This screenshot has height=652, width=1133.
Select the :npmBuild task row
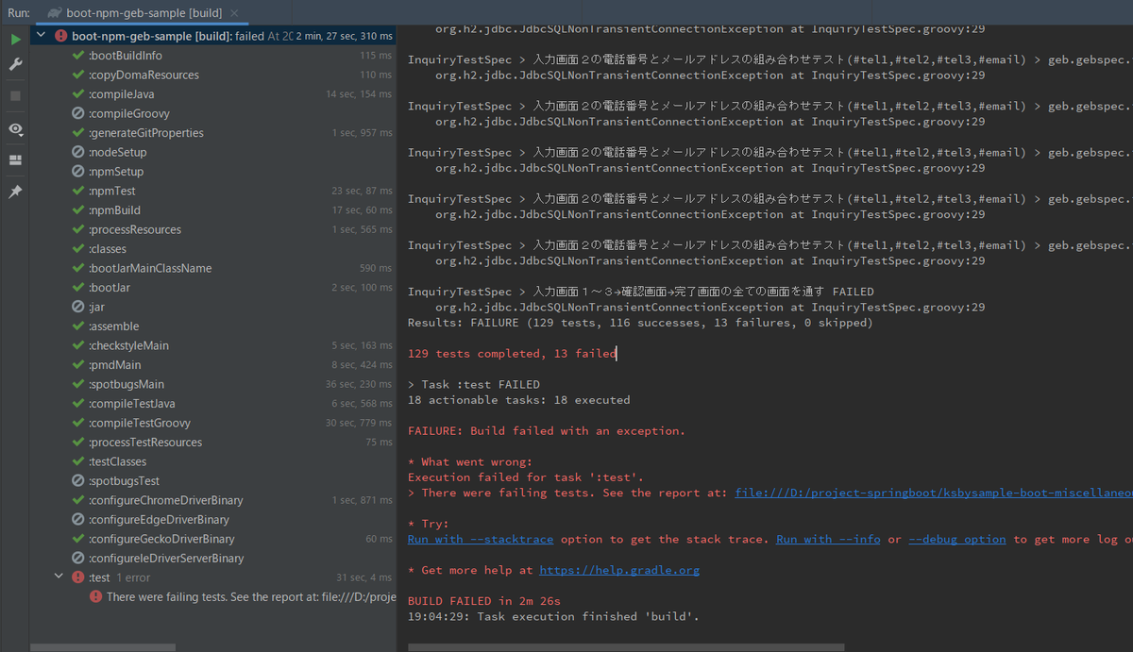[x=212, y=210]
